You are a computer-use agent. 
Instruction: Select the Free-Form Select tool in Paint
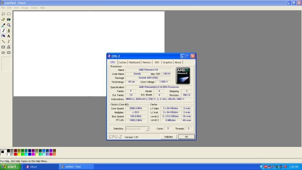(x=3, y=14)
